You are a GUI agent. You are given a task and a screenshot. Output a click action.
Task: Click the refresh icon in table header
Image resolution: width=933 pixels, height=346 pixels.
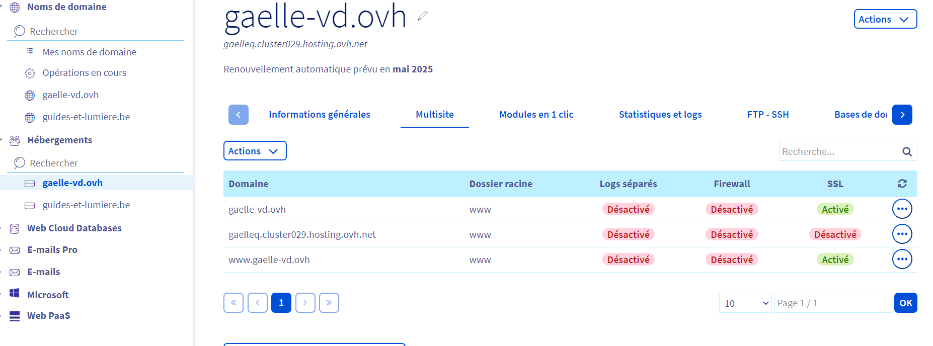point(902,184)
